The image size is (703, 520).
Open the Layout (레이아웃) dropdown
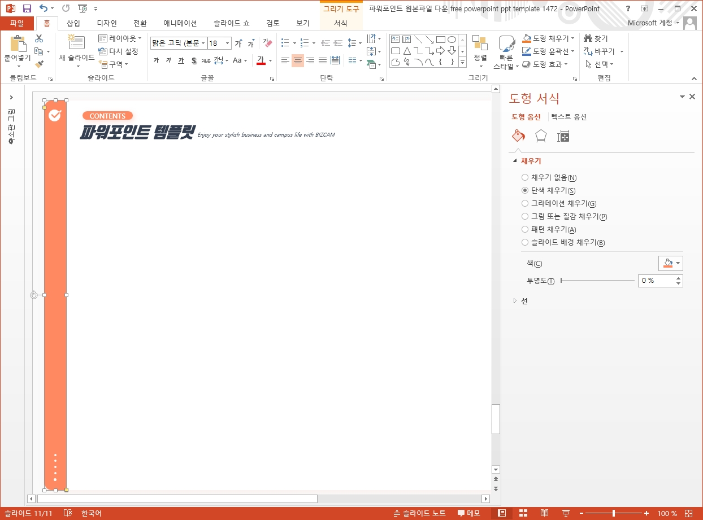120,38
